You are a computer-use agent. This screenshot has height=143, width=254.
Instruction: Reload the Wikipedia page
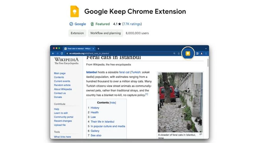point(62,53)
